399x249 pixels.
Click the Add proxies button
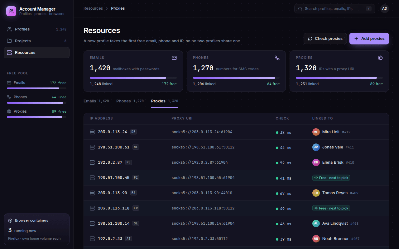[369, 39]
